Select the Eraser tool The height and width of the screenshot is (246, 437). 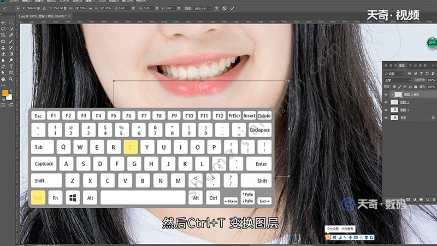coord(3,54)
